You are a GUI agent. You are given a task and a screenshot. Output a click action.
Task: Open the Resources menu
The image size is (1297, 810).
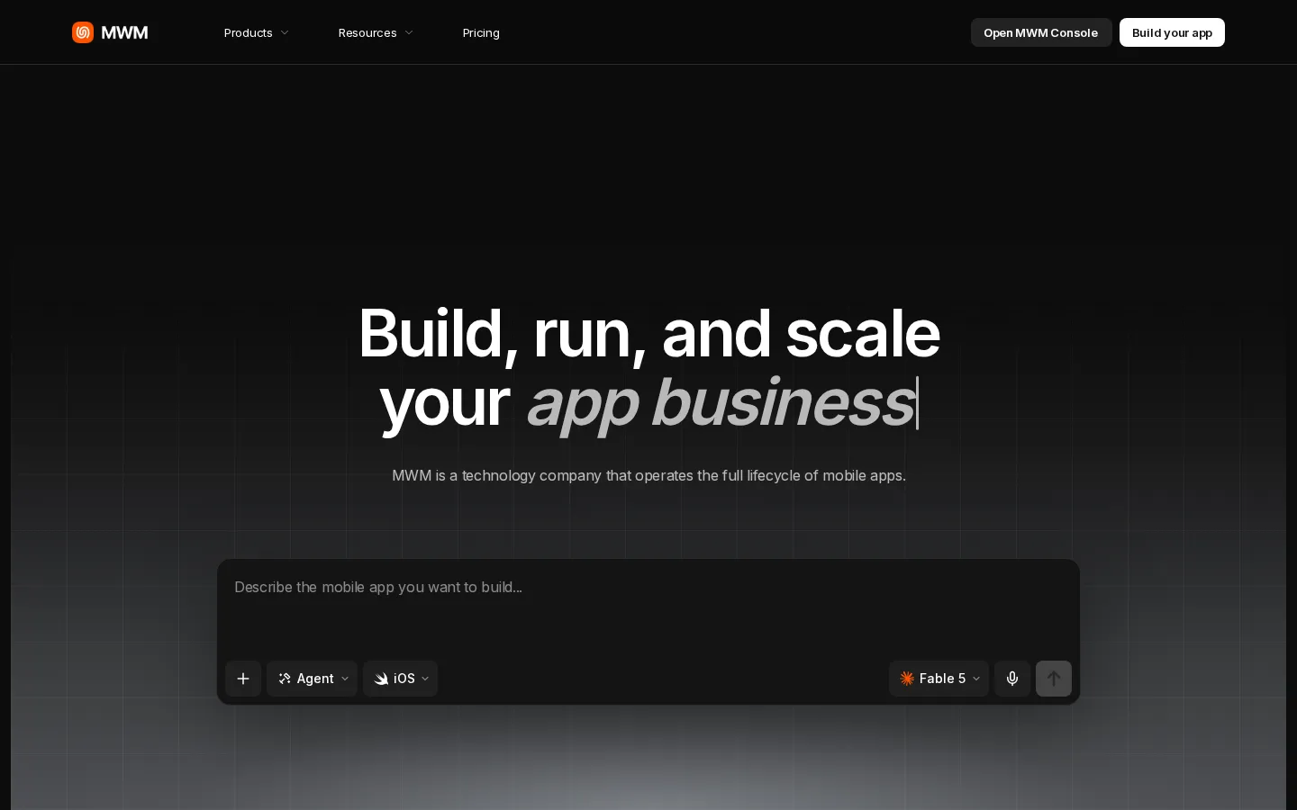point(376,32)
